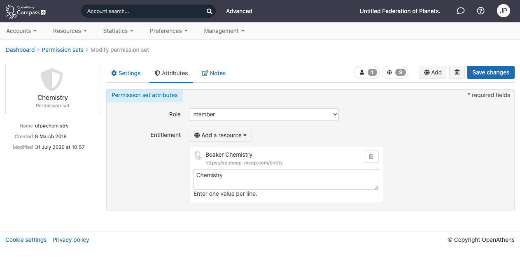Expand the Role dropdown
The height and width of the screenshot is (257, 520).
click(x=263, y=114)
